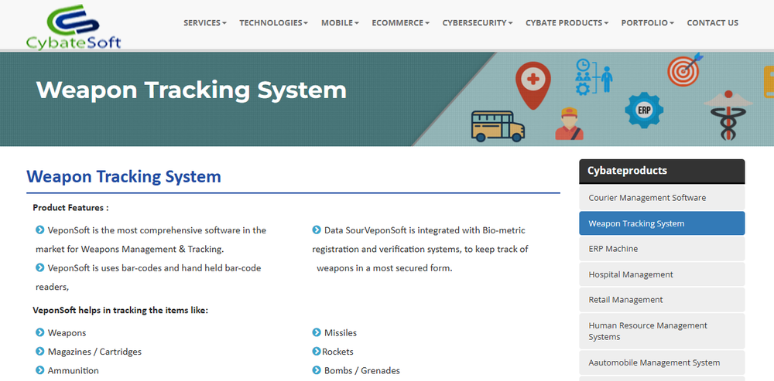Open Hospital Management in sidebar
The image size is (774, 381).
pos(662,274)
